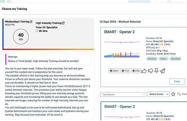This screenshot has height=121, width=187.
Task: Give the selected workout a thumbs up
Action: 144,71
